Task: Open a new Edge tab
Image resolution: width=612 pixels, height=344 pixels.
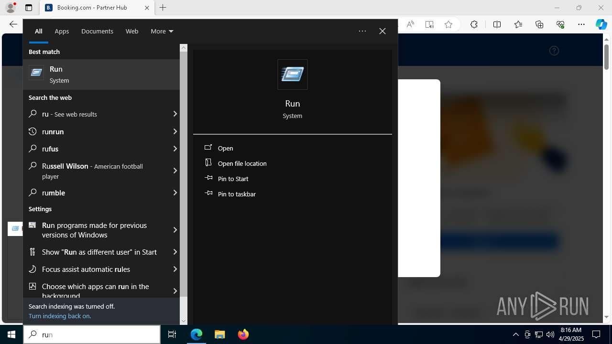Action: pyautogui.click(x=163, y=8)
